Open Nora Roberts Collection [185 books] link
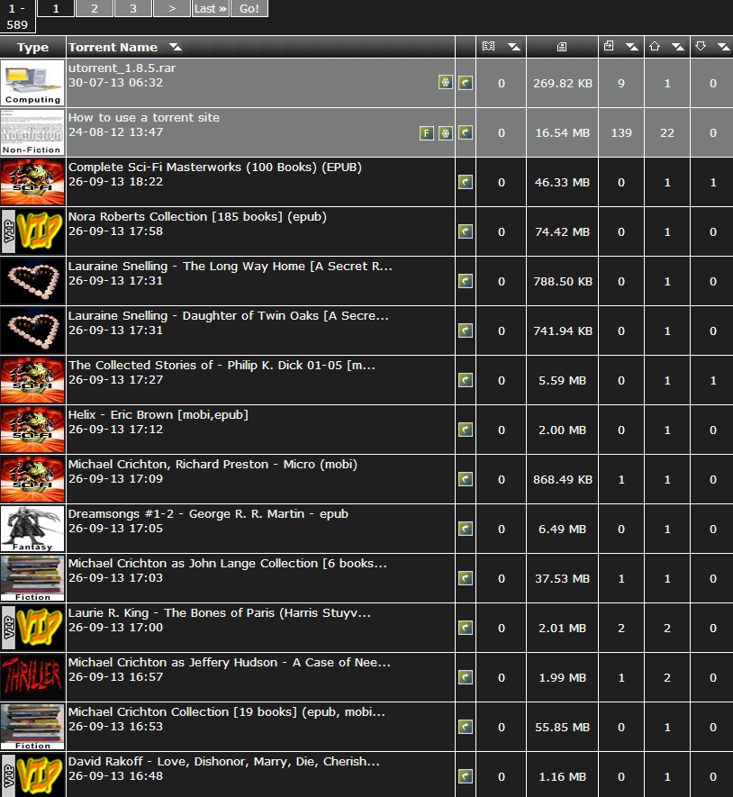This screenshot has width=733, height=797. tap(197, 216)
